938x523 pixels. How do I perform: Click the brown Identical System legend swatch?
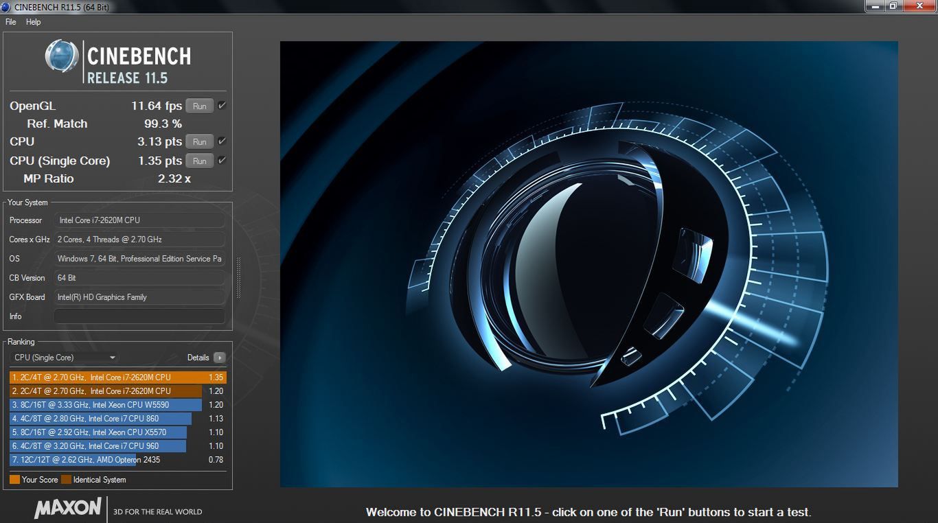click(66, 480)
